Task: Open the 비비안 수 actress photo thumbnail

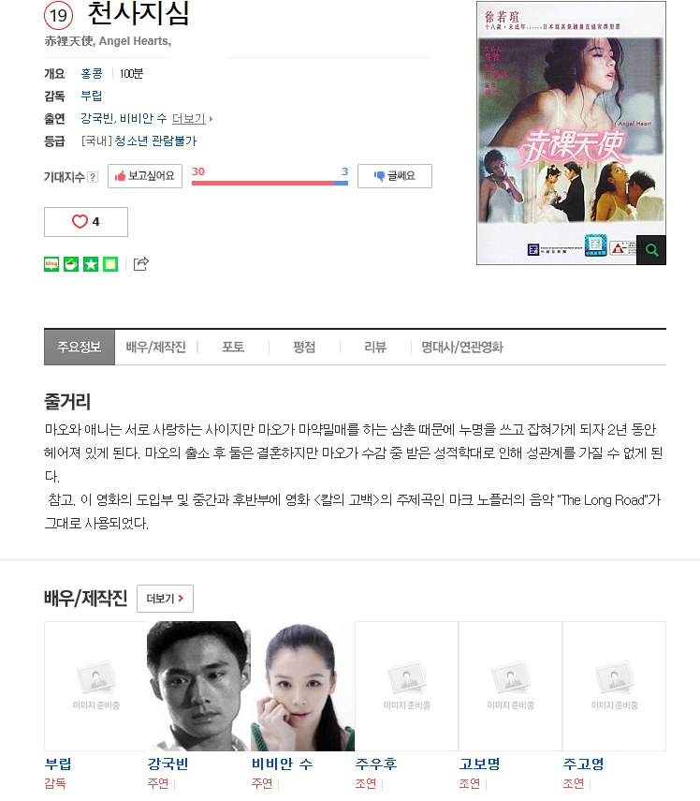Action: tap(302, 686)
